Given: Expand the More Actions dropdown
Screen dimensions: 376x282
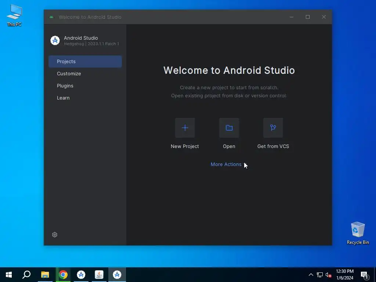Looking at the screenshot, I should coord(228,164).
